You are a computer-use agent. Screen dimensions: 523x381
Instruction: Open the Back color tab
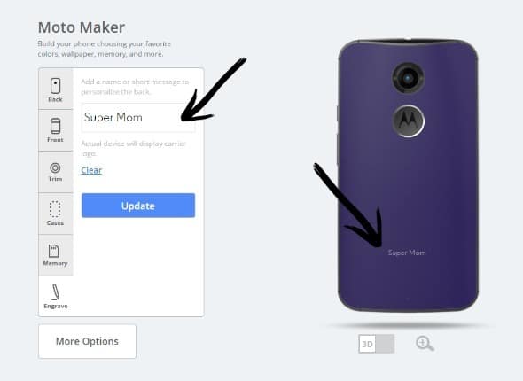55,89
